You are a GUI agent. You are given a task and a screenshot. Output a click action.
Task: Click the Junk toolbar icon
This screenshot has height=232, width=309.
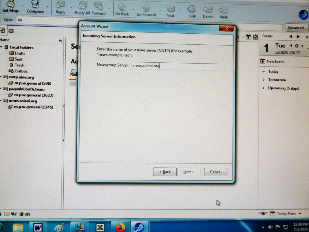tap(192, 11)
